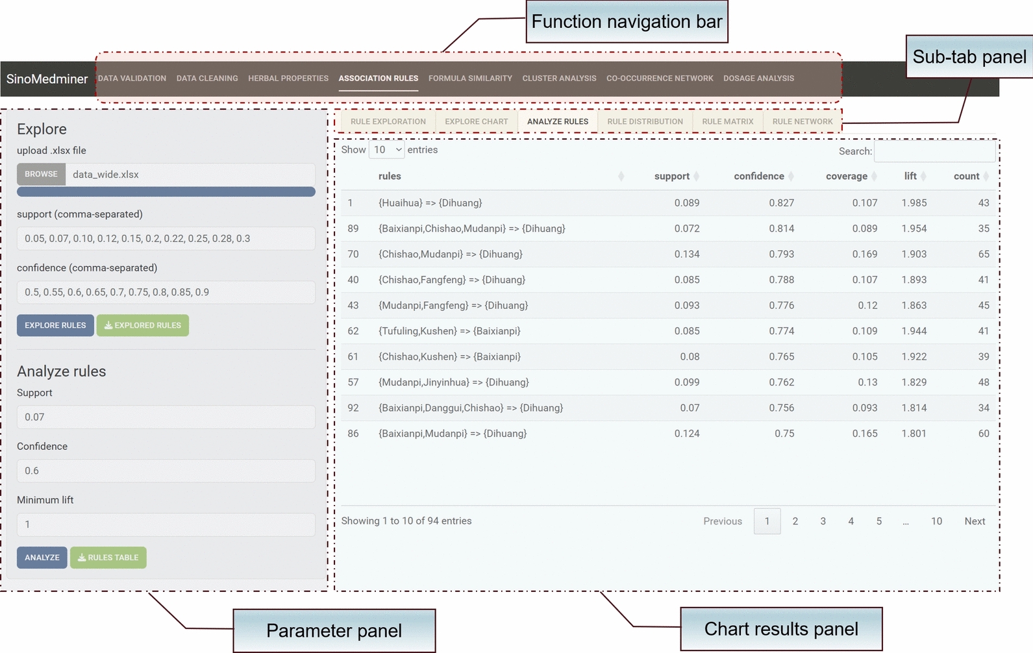
Task: Sort table by count column arrows
Action: (x=986, y=177)
